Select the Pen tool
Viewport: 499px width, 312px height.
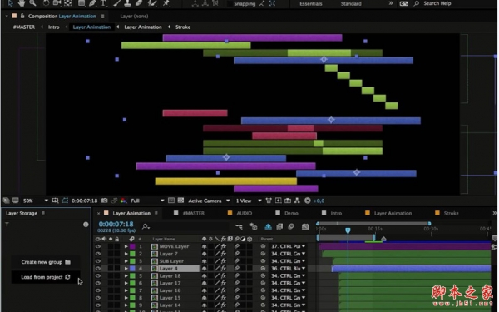coord(92,3)
